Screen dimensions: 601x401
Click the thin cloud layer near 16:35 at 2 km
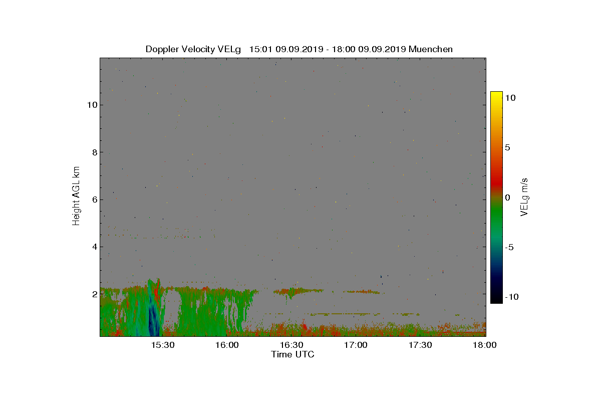299,290
